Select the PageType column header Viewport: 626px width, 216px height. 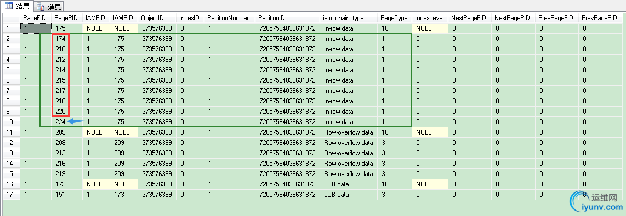(395, 18)
